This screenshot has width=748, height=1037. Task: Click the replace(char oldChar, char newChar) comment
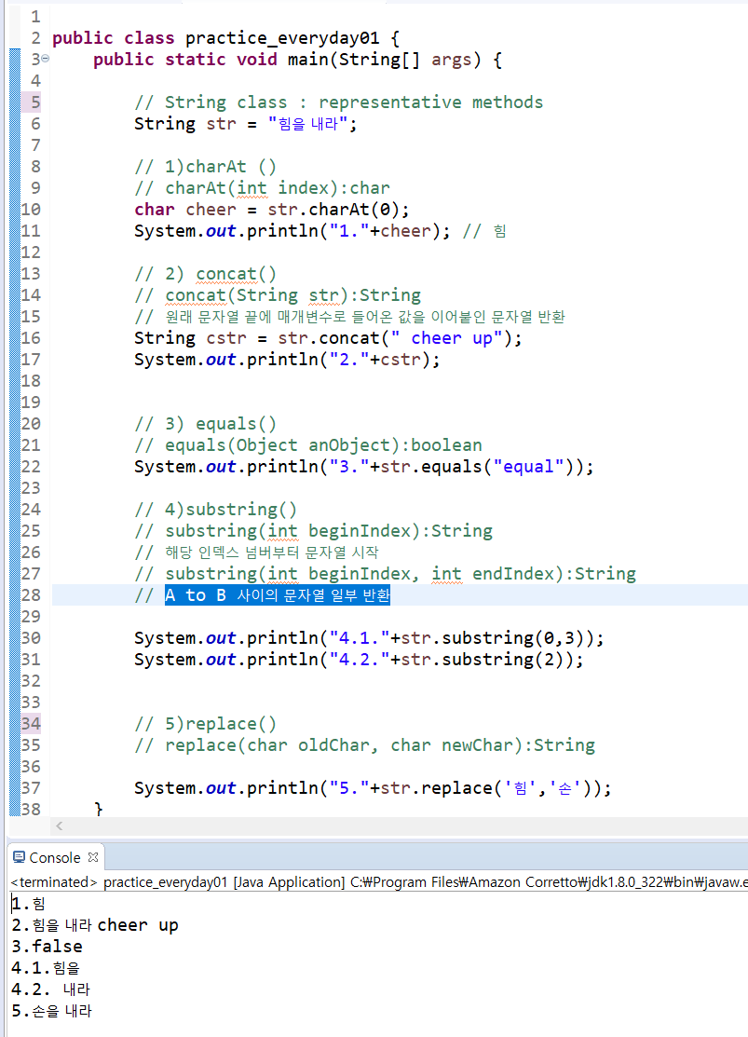[x=365, y=745]
